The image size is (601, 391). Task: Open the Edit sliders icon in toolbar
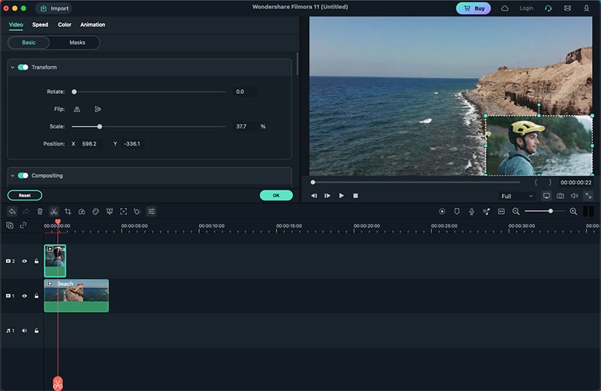click(152, 212)
